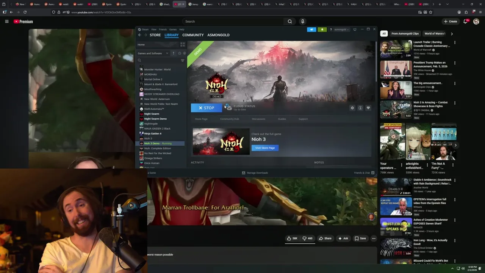The height and width of the screenshot is (273, 485).
Task: Open the Friends menu in Steam
Action: 163,30
